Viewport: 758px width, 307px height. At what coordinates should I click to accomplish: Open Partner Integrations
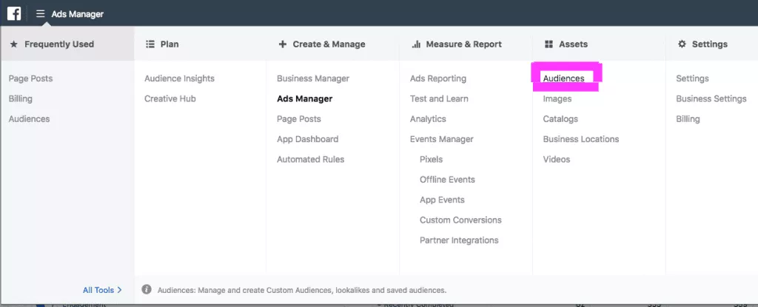coord(459,240)
